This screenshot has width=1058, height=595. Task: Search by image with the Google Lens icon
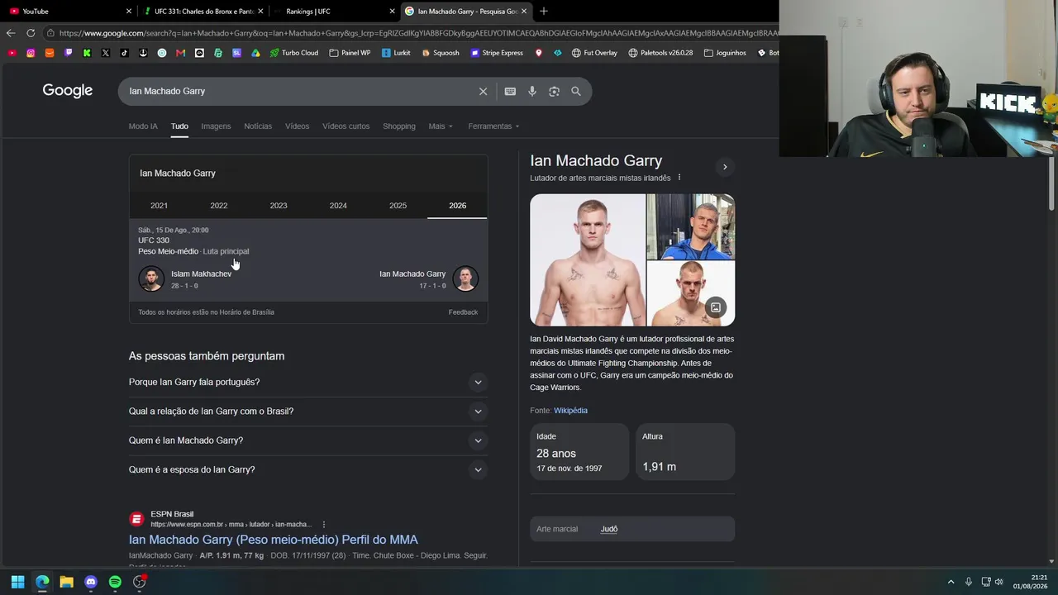(x=555, y=92)
